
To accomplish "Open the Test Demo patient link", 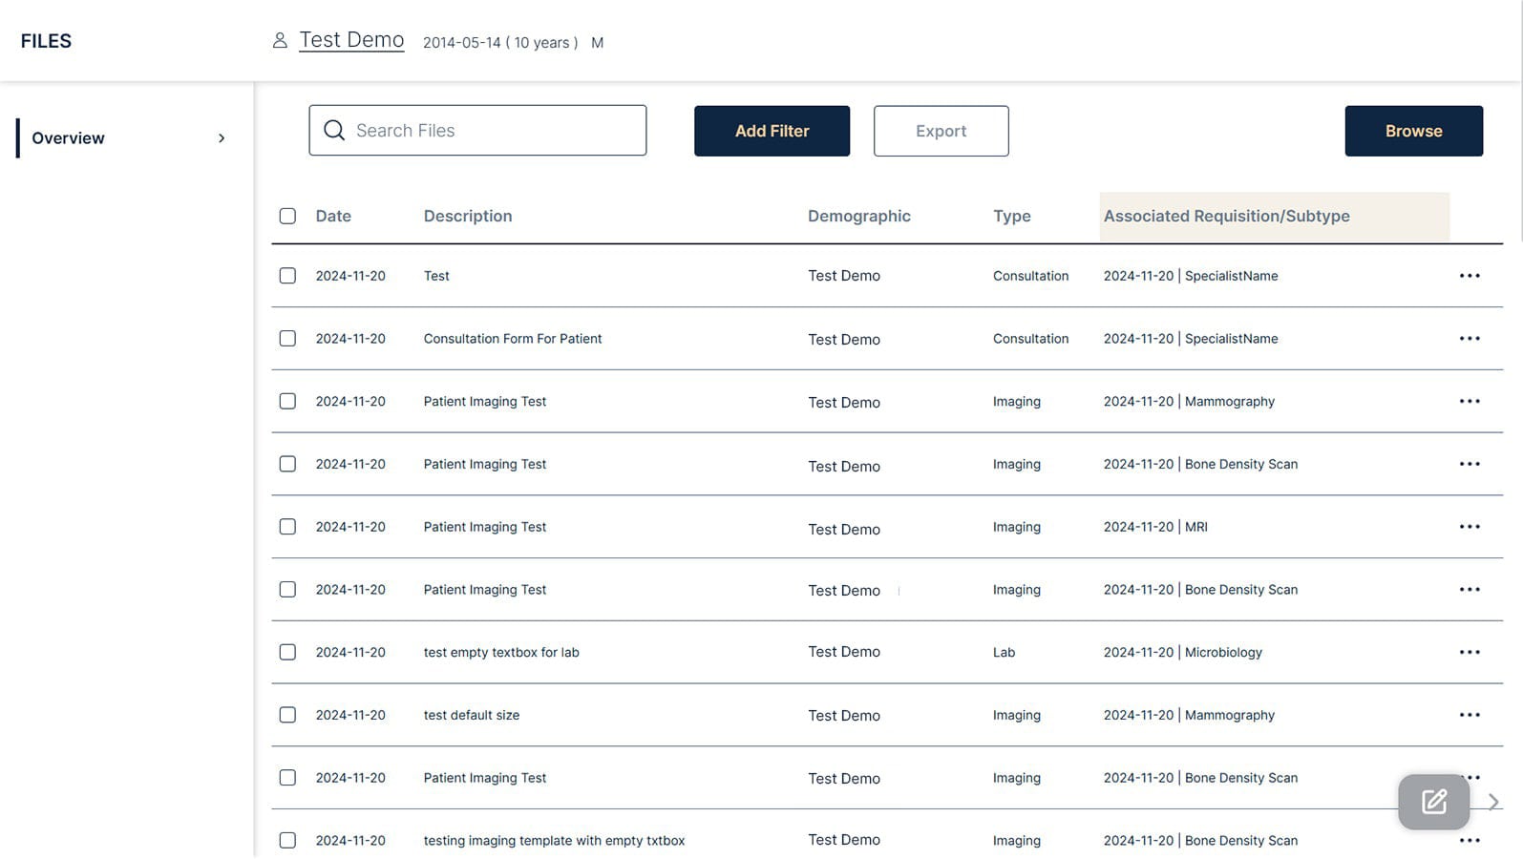I will tap(351, 40).
